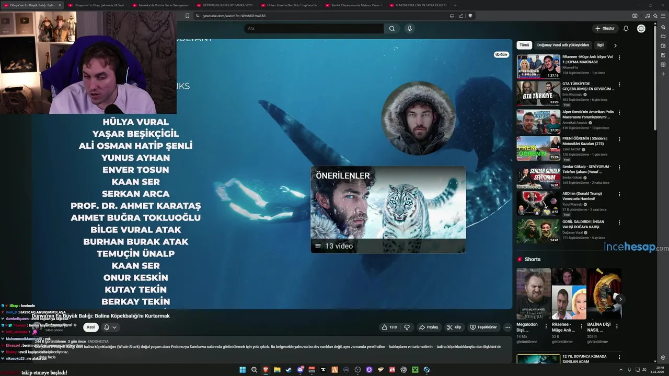Click the page vertical scrollbar

tap(655, 78)
